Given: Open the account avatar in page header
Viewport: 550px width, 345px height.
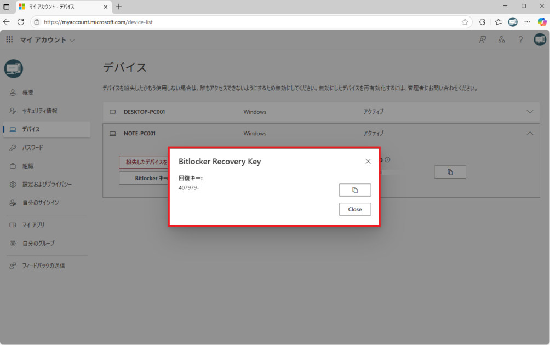Looking at the screenshot, I should coord(540,39).
